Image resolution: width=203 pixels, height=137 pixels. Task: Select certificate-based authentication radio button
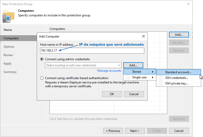pyautogui.click(x=42, y=78)
